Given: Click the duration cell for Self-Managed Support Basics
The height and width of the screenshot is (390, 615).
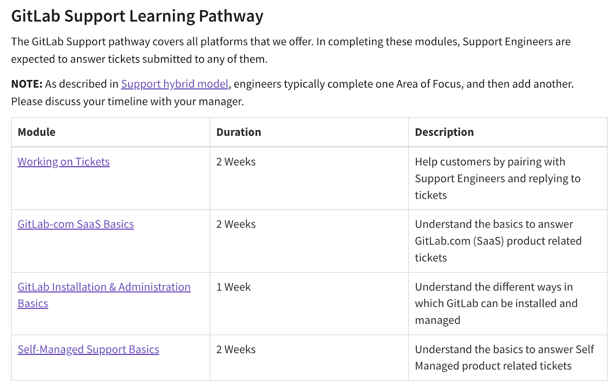Looking at the screenshot, I should coord(236,350).
